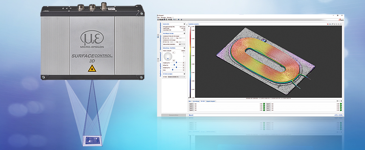
Task: Select the eyedropper icon above 3D view
Action: 332,24
